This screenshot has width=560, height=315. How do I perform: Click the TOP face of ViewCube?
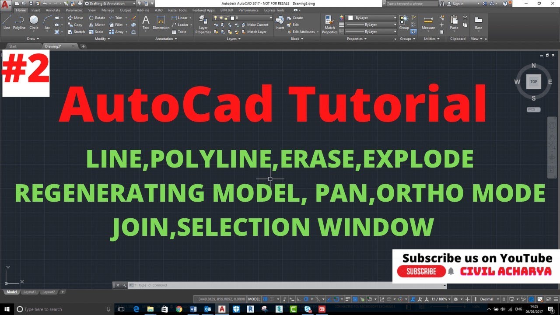point(534,82)
